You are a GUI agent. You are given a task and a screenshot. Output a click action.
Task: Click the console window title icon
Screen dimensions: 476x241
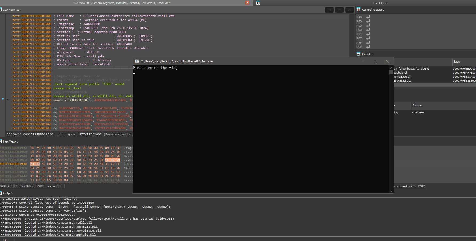(x=137, y=61)
